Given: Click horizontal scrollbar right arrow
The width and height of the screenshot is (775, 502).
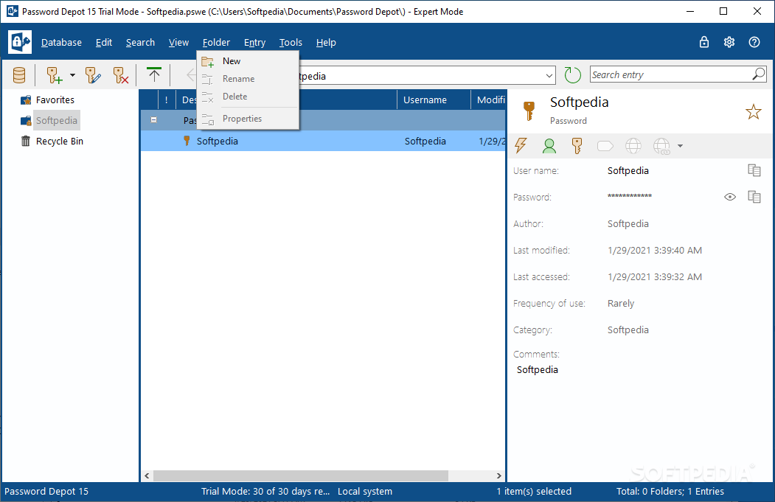Looking at the screenshot, I should tap(498, 475).
